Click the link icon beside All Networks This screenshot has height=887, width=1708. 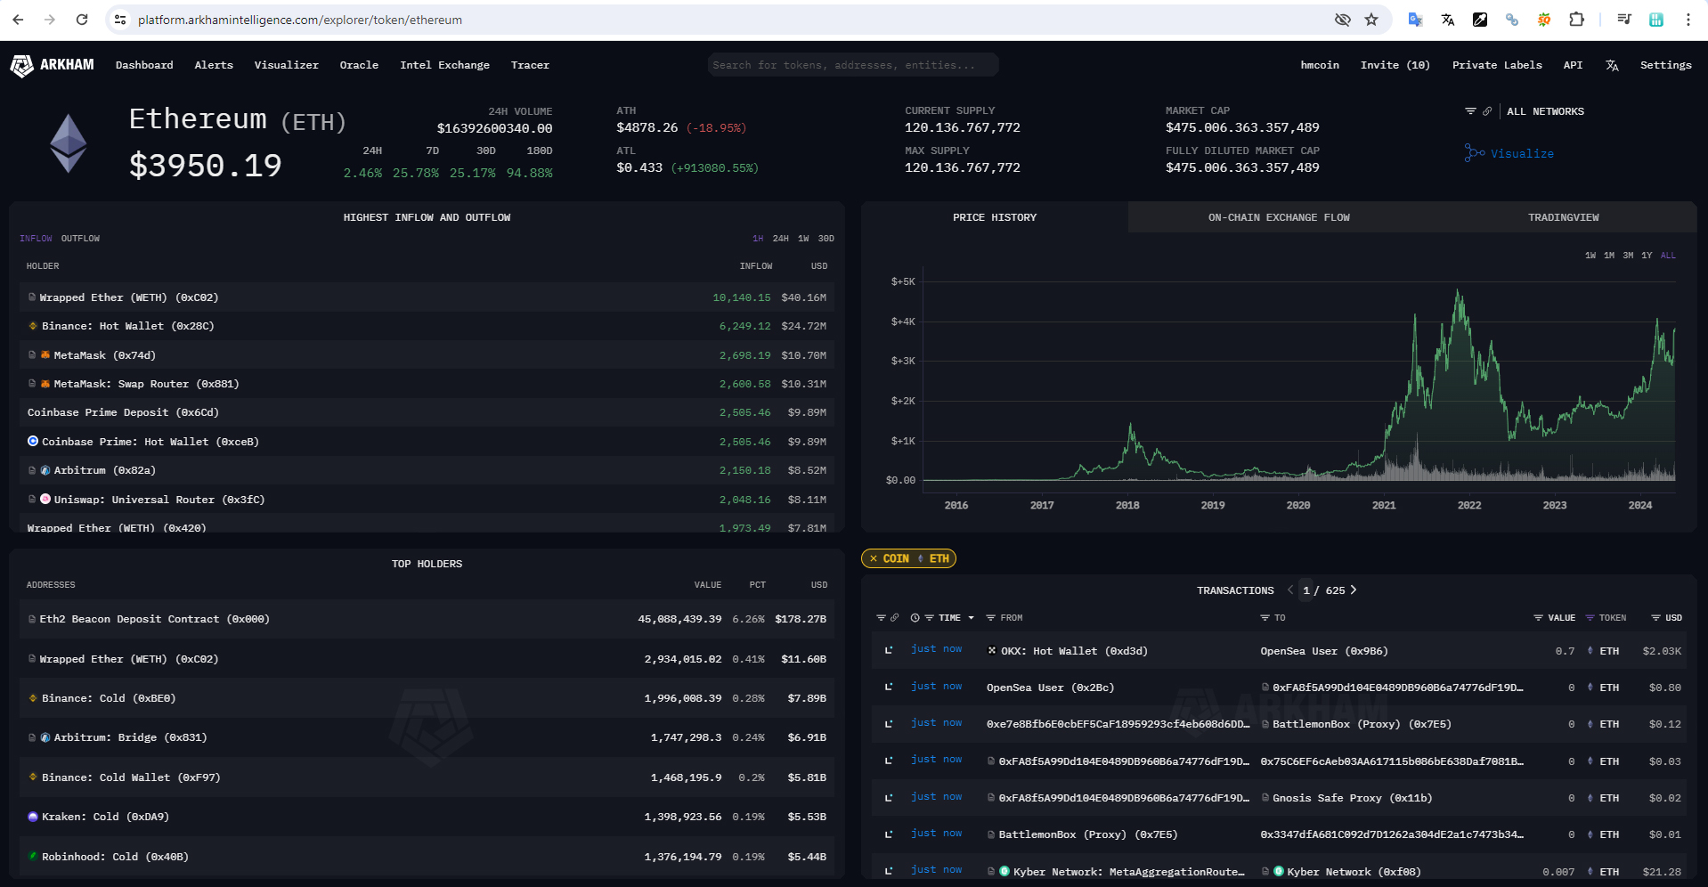1487,111
